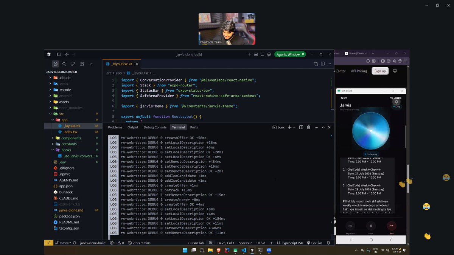Open the .env file
The width and height of the screenshot is (454, 255).
(62, 162)
